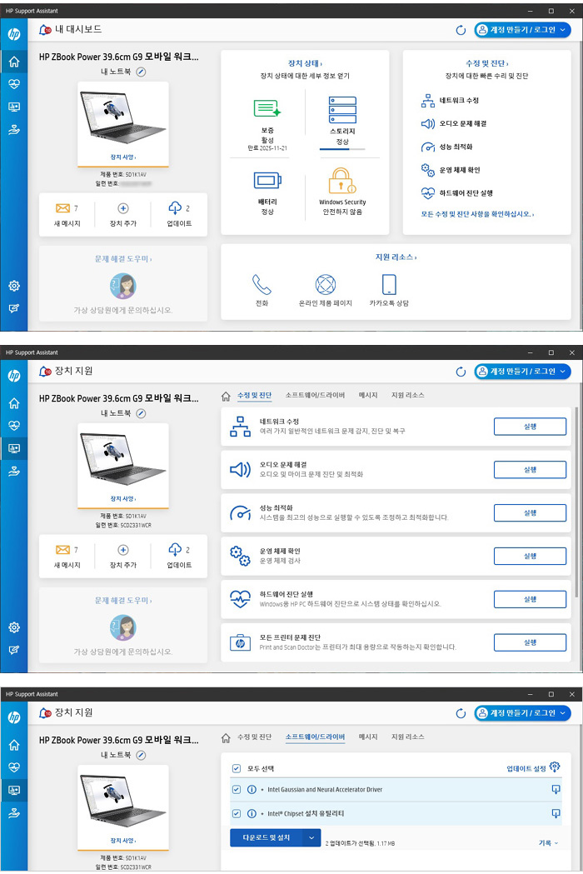The image size is (583, 874).
Task: Launch 오디오 문제 해결 from the dashboard fix list
Action: pos(454,124)
